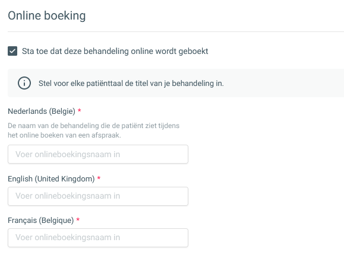Click the divider line under Online boeking
Image resolution: width=344 pixels, height=268 pixels.
(176, 31)
